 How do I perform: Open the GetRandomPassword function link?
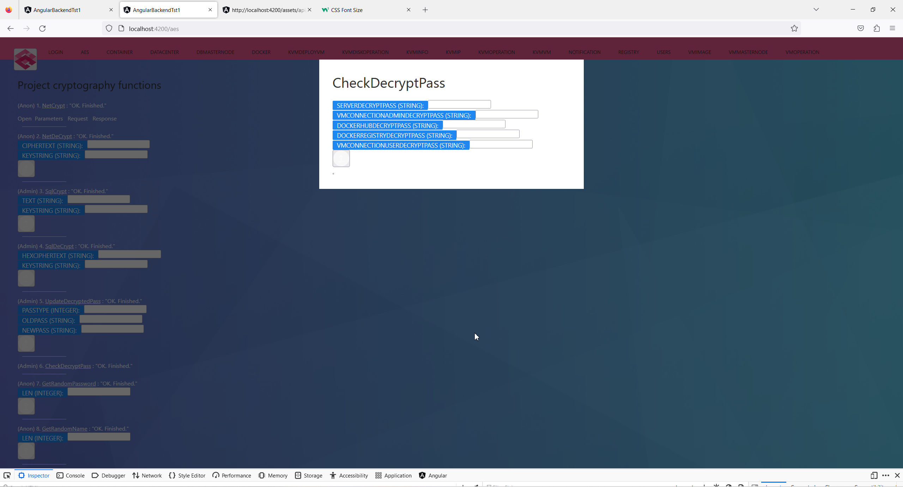[x=69, y=383]
